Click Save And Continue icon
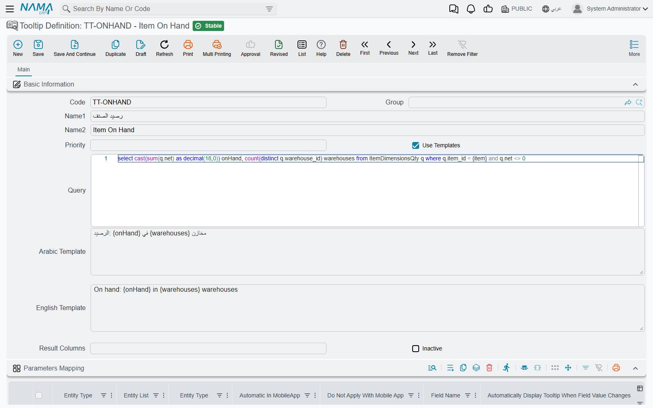653x408 pixels. [75, 44]
